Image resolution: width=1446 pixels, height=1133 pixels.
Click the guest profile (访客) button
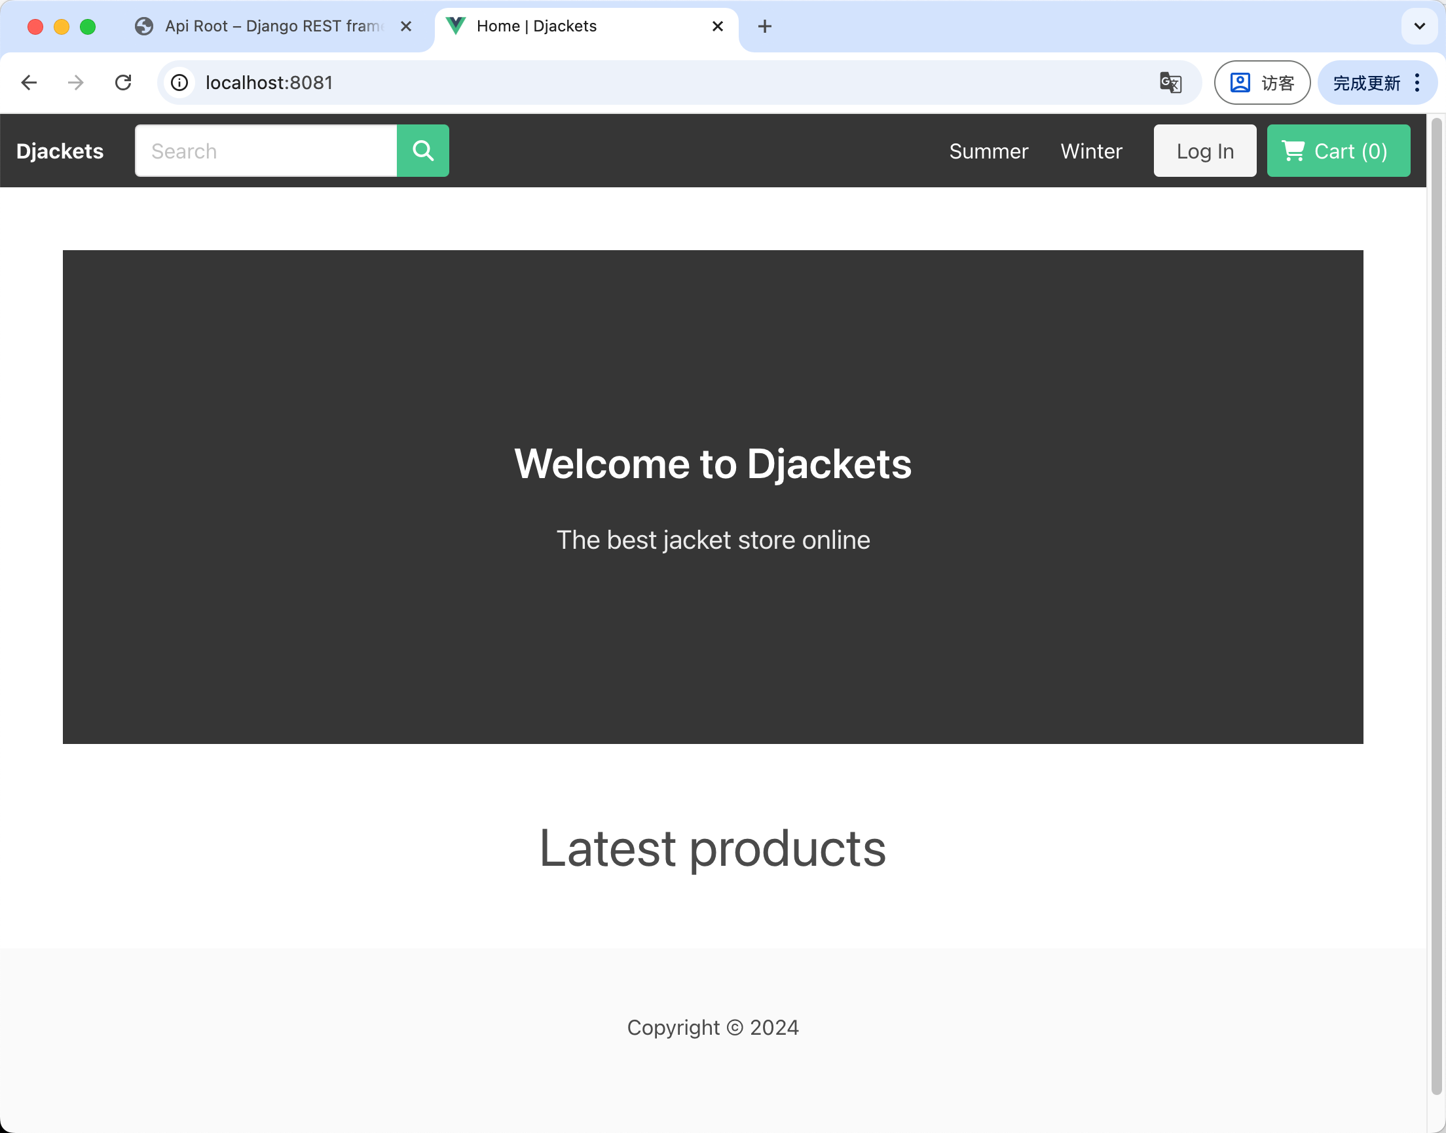click(1261, 83)
